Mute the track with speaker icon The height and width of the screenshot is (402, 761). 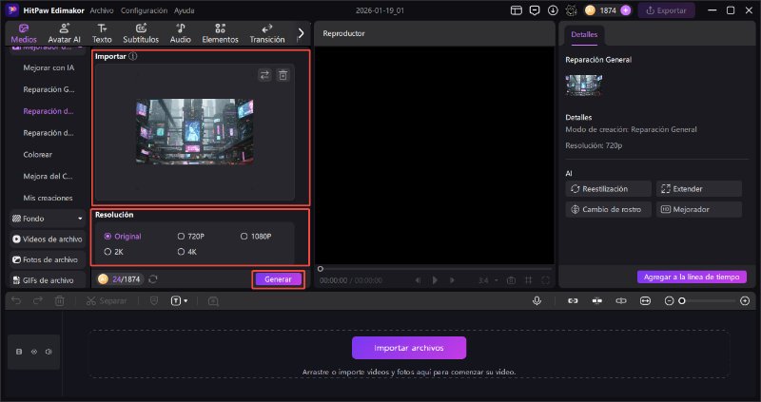coord(49,352)
